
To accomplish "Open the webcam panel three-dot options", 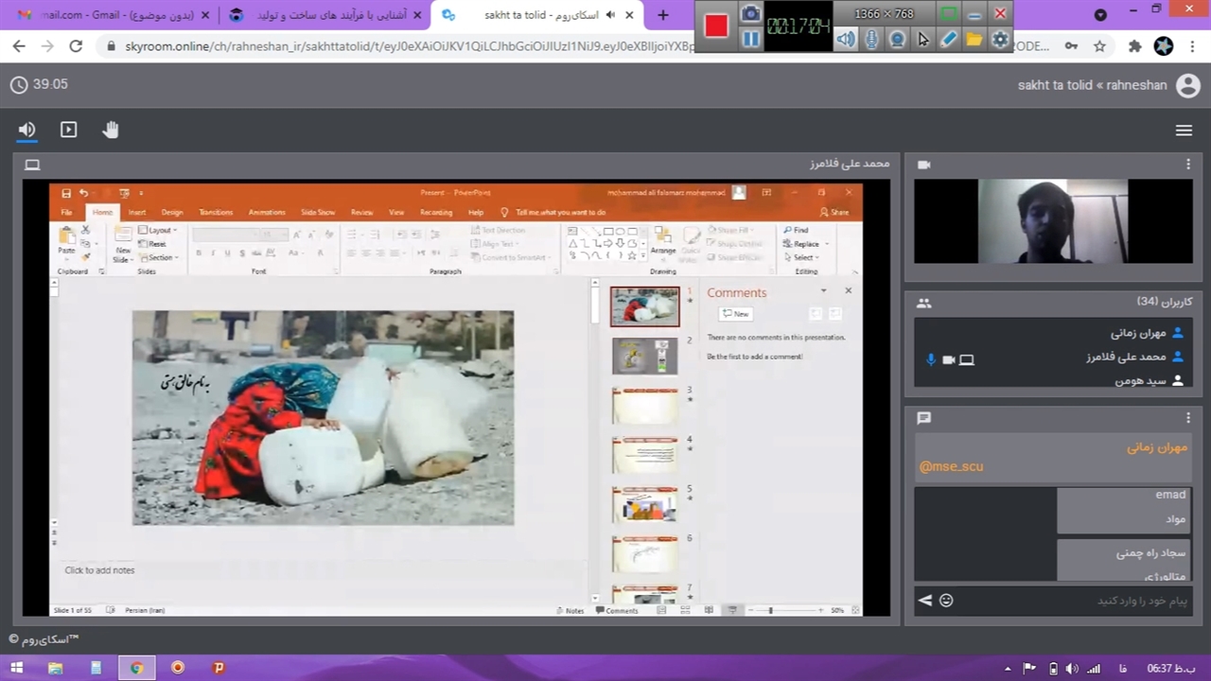I will click(1188, 165).
